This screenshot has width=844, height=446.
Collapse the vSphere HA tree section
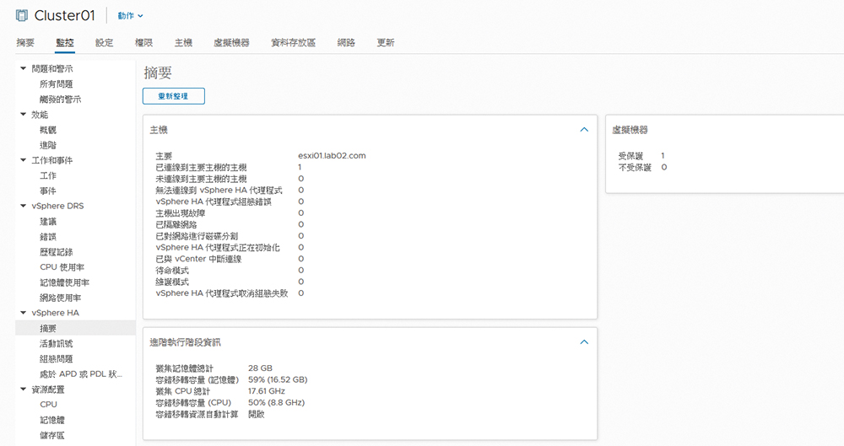click(x=23, y=312)
